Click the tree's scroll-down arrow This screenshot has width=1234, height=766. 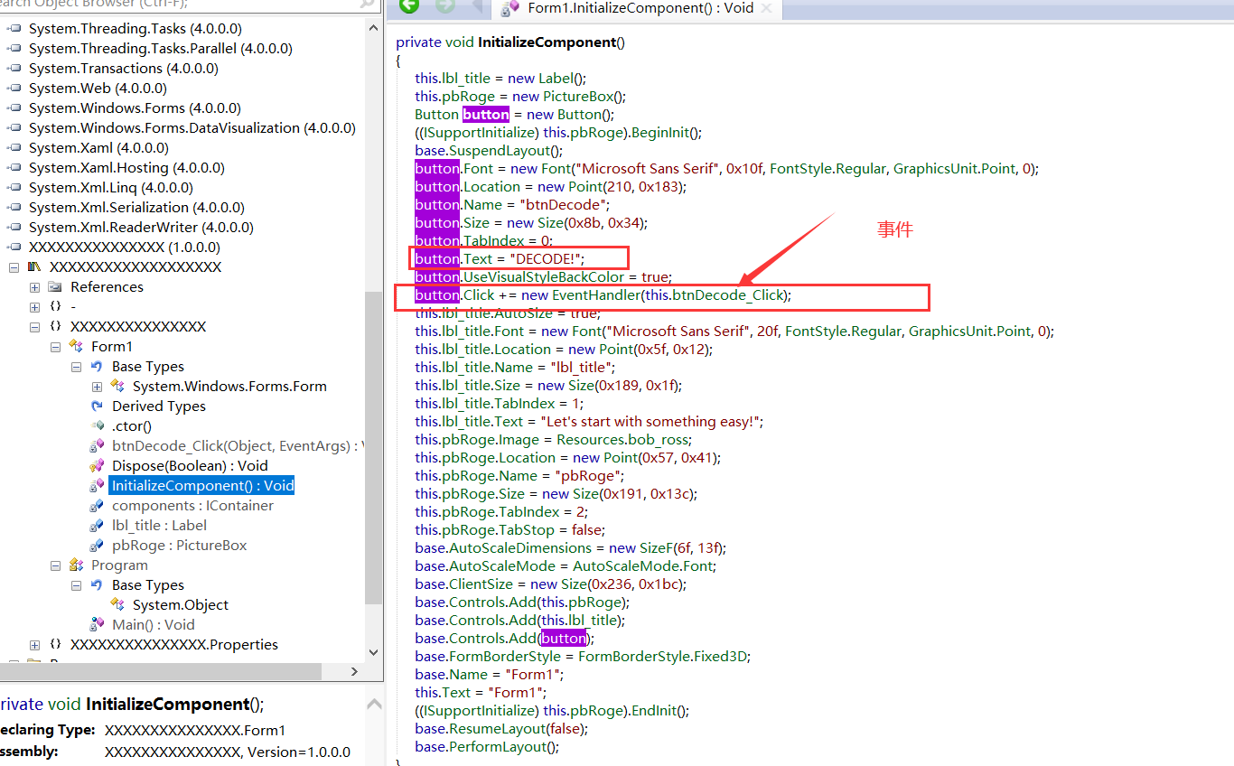point(373,652)
